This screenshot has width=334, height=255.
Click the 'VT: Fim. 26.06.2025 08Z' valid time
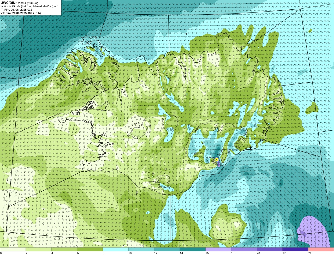click(x=16, y=13)
